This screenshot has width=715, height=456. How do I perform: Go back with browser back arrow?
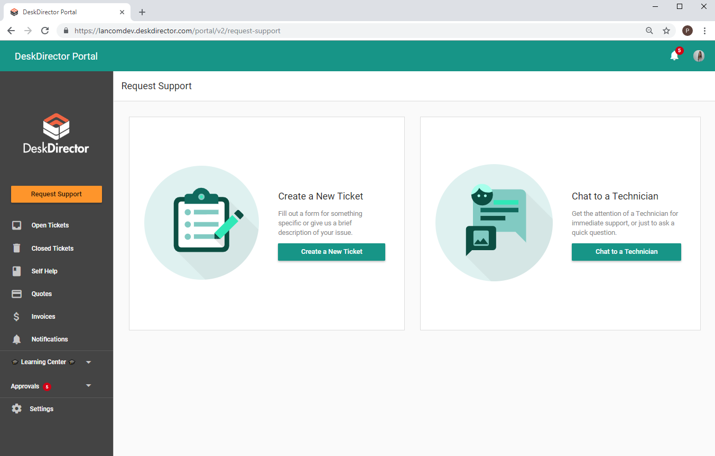pos(11,31)
